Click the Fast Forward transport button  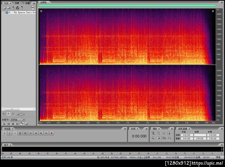coord(40,133)
